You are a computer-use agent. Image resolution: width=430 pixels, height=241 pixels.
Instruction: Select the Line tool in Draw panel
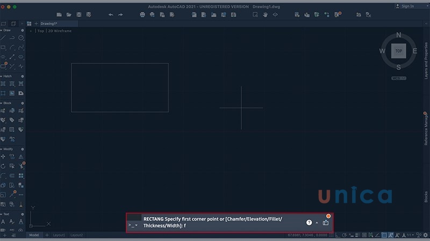click(3, 38)
